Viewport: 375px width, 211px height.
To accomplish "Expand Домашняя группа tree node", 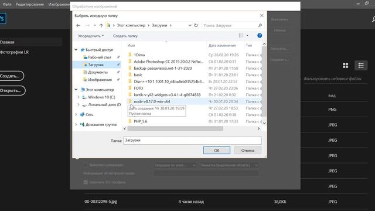I will (76, 124).
